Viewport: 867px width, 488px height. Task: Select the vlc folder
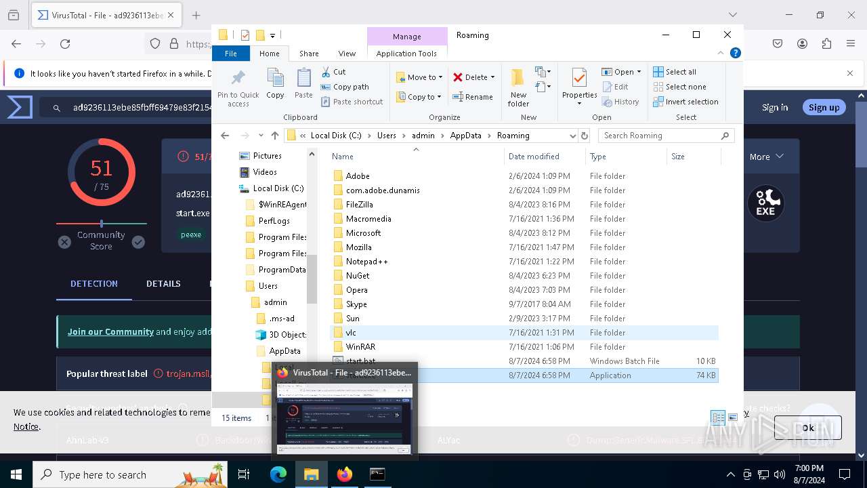click(x=524, y=333)
